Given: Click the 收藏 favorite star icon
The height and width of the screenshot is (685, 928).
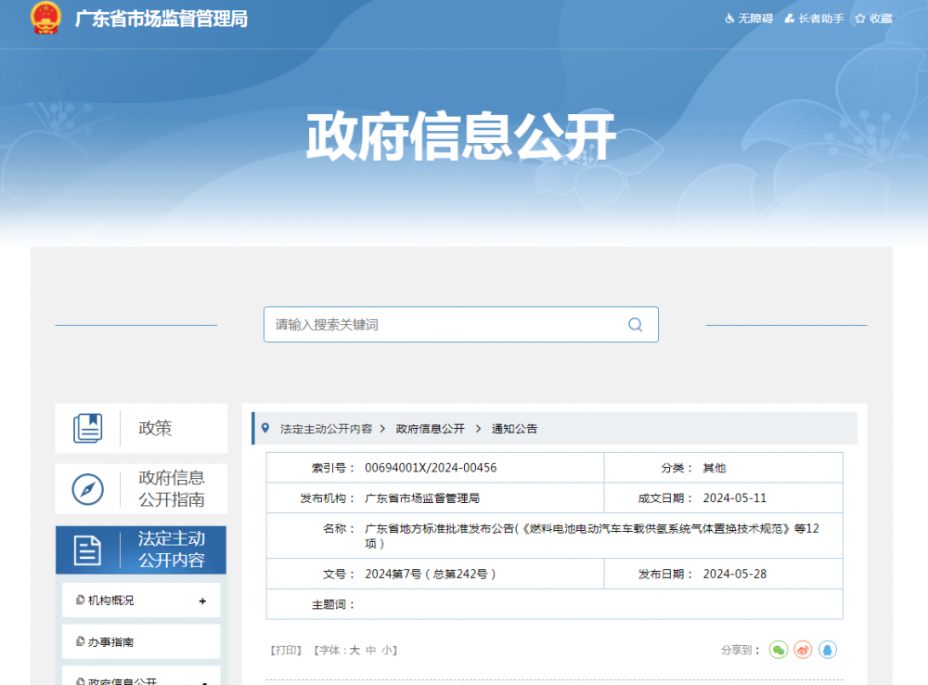Looking at the screenshot, I should pyautogui.click(x=859, y=18).
